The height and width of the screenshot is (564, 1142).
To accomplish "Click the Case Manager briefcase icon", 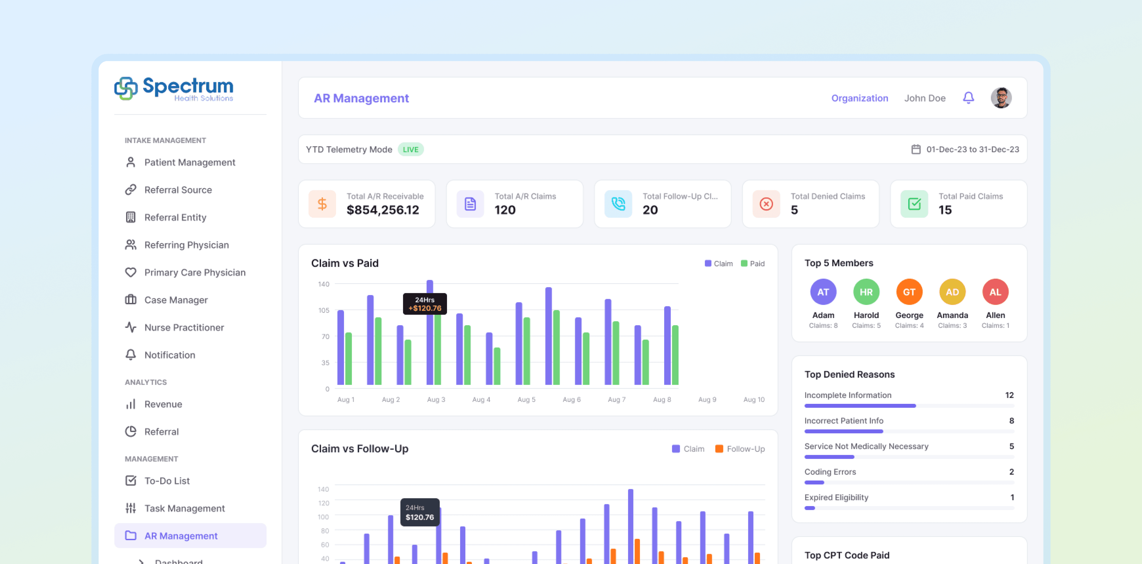I will pos(130,300).
